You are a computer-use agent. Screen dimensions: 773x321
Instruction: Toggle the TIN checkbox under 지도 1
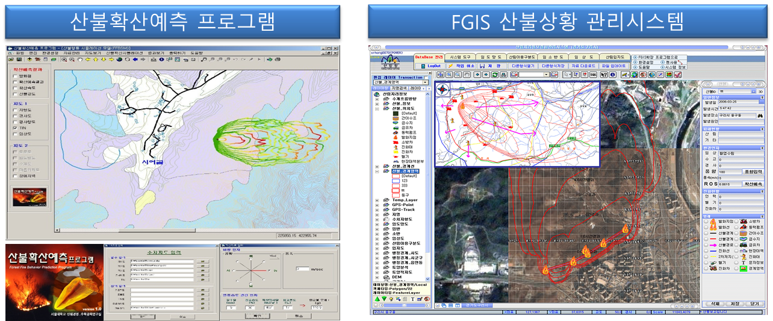pos(14,128)
